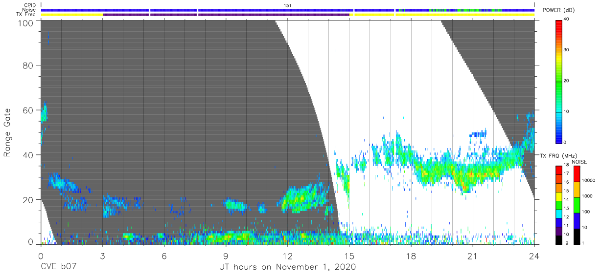Click the 'CPID' row label
601x277 pixels.
[31, 5]
